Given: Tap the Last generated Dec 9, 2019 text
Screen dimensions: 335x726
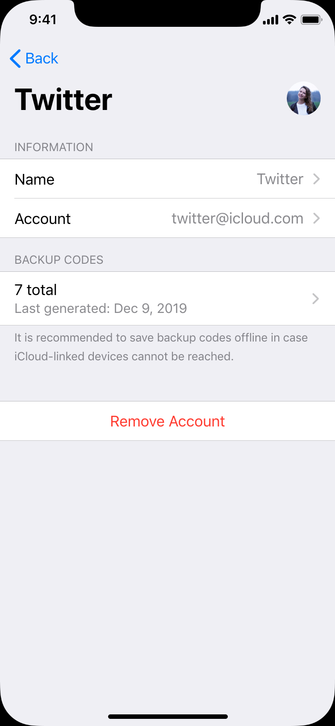Looking at the screenshot, I should (x=101, y=308).
